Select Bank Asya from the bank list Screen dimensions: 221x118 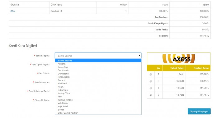point(98,67)
